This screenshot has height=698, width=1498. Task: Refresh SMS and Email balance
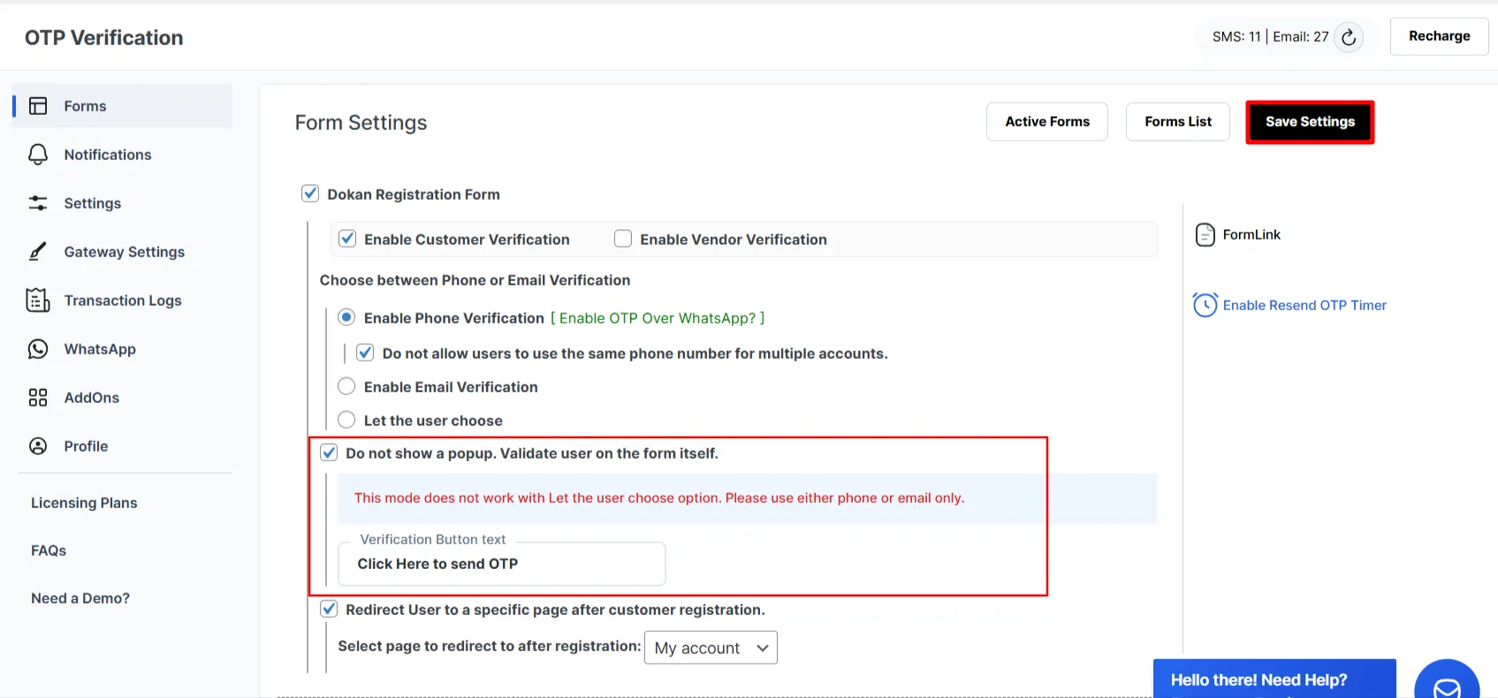tap(1349, 37)
